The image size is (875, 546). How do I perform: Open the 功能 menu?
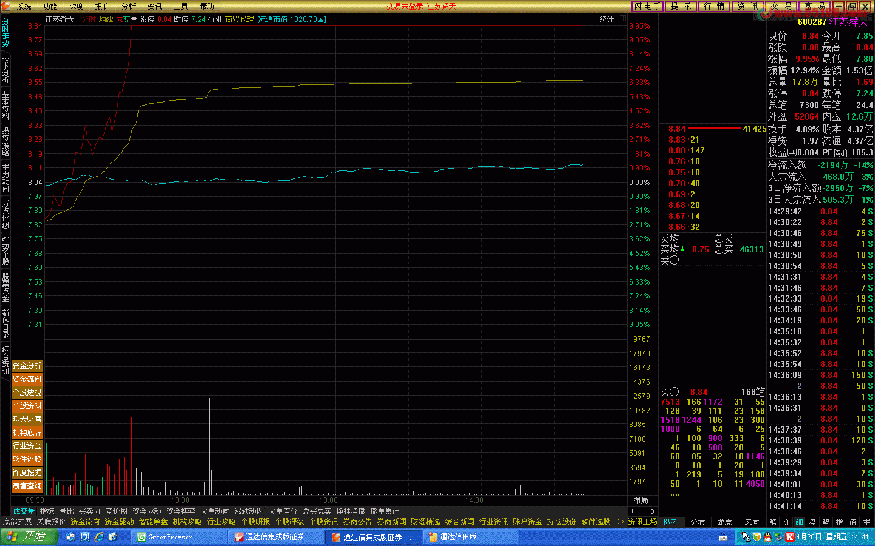(50, 6)
